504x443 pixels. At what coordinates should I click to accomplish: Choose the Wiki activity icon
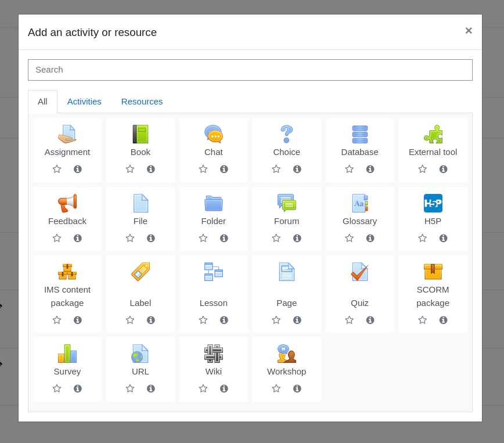pyautogui.click(x=214, y=354)
